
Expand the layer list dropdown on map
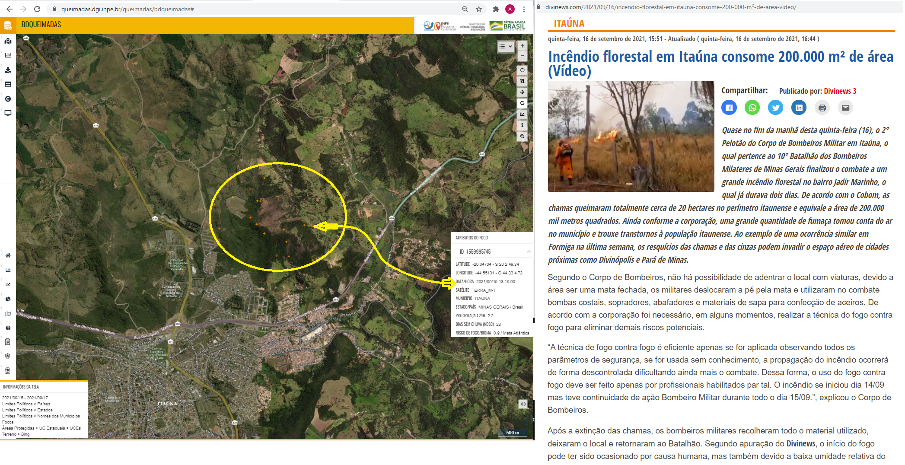coord(506,46)
